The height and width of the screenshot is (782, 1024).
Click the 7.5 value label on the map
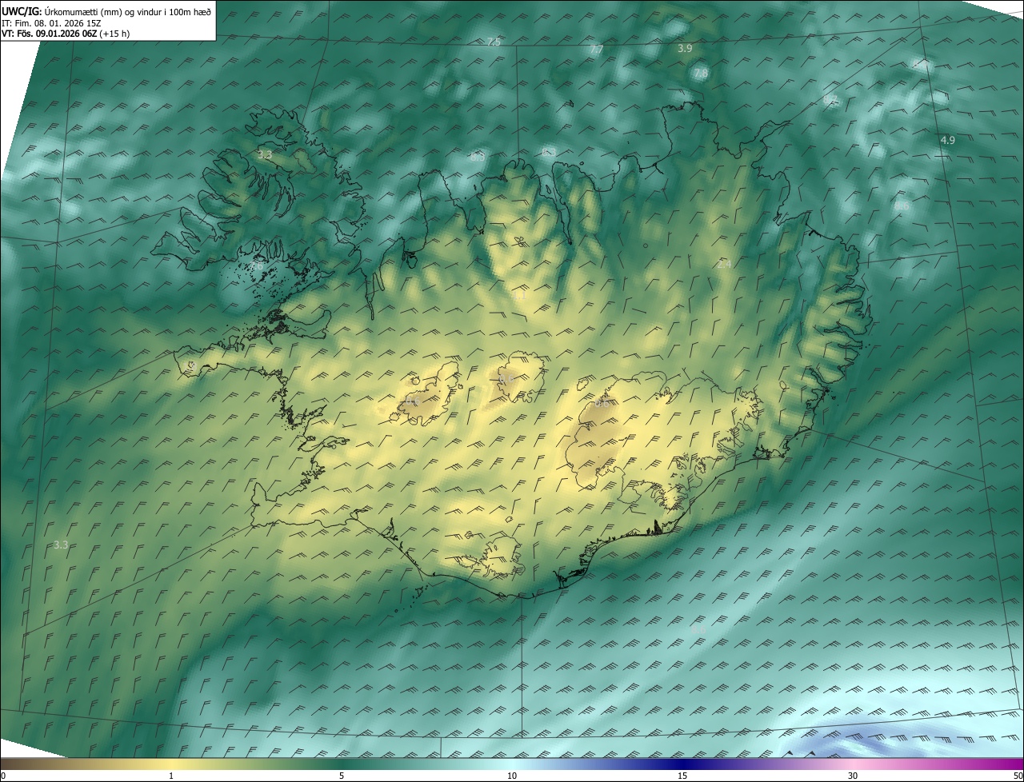point(494,42)
